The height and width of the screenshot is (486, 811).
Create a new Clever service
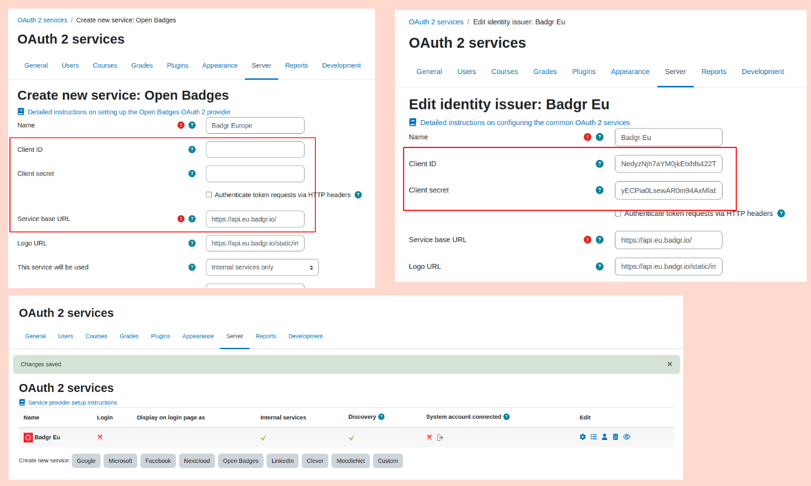click(x=315, y=461)
